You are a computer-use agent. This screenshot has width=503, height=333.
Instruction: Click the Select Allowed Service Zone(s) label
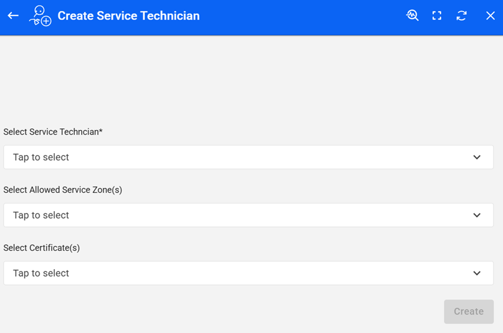(63, 190)
